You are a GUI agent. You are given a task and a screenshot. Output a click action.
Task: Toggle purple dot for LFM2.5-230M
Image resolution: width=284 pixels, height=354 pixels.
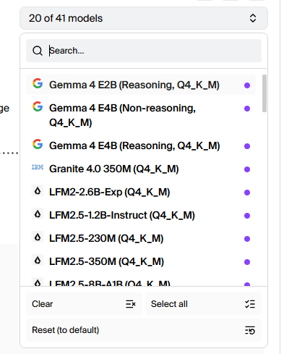247,239
